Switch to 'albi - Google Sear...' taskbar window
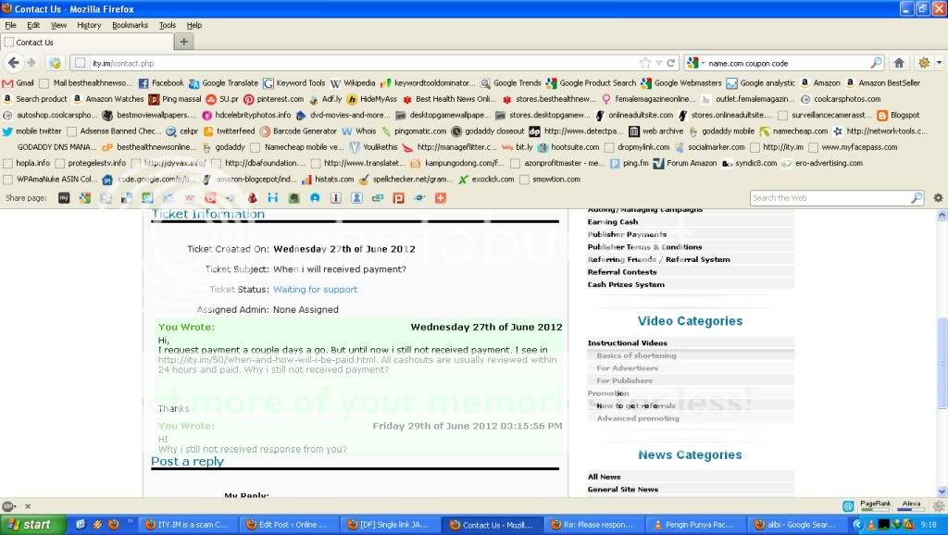This screenshot has width=948, height=535. (796, 525)
